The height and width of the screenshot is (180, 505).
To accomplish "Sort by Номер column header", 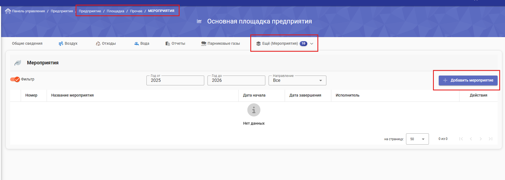I will pos(31,95).
